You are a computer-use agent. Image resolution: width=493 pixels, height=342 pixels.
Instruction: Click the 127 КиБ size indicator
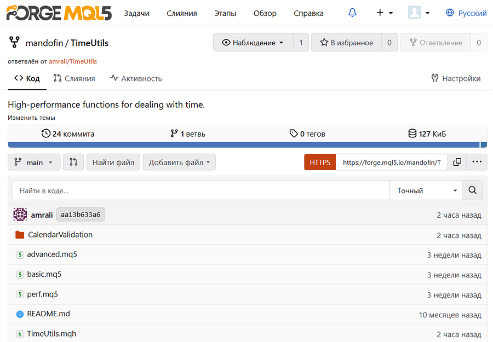click(x=427, y=134)
